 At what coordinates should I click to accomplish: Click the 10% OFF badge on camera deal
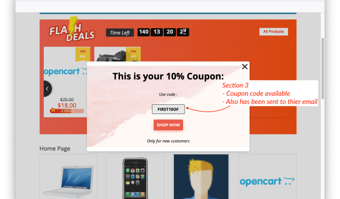(x=133, y=54)
